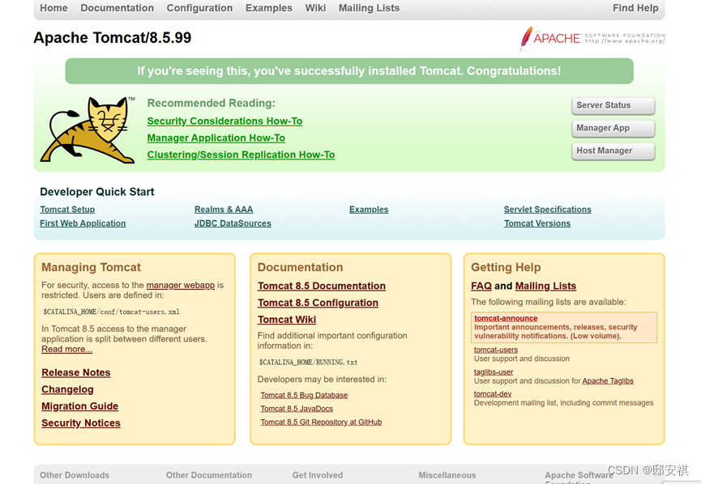View the Release Notes
701x484 pixels.
[75, 372]
